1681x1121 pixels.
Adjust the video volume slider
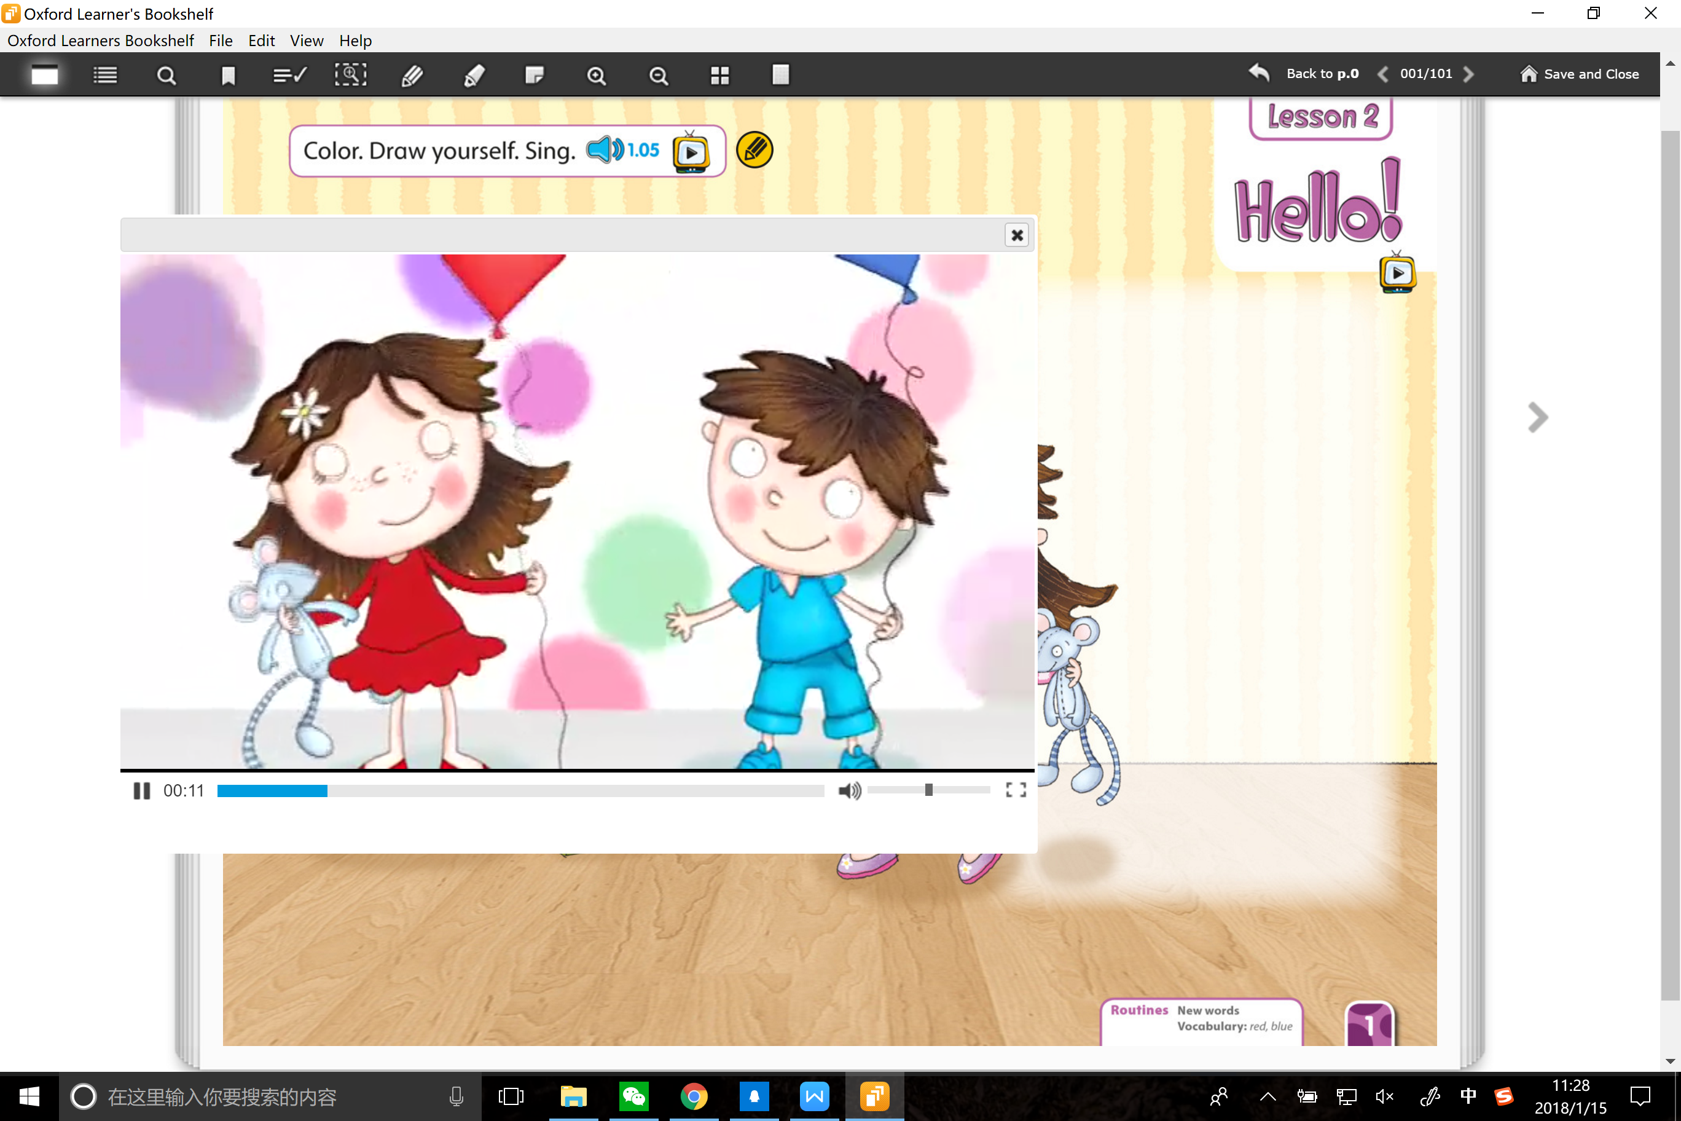click(928, 790)
